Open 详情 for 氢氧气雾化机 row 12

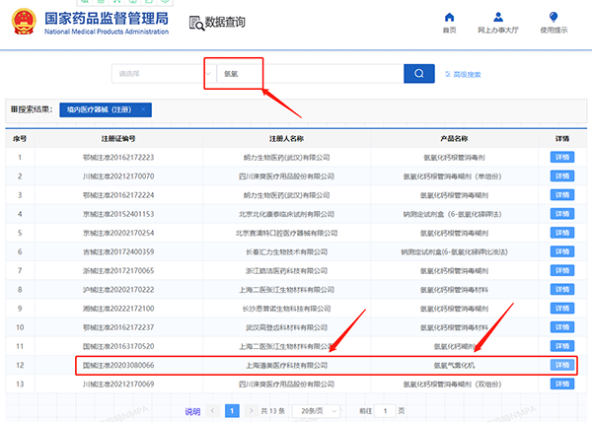point(561,365)
